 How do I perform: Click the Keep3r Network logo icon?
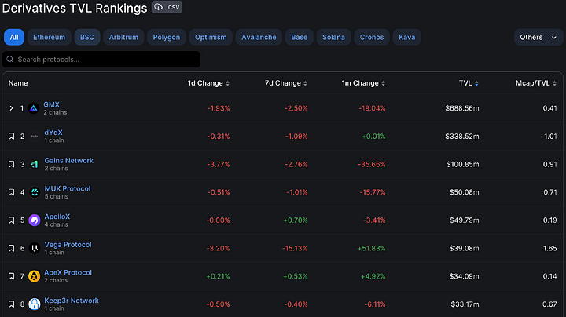click(35, 304)
